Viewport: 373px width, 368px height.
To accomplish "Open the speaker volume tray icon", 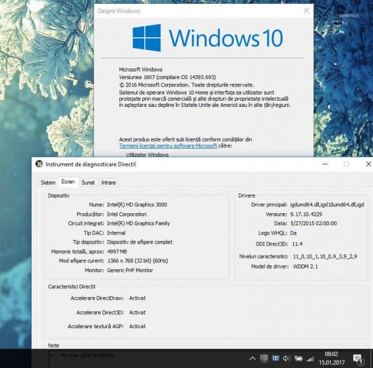I will [287, 359].
